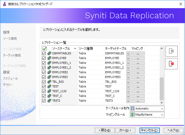This screenshot has height=135, width=185.
Task: Uncheck the TEST_C row checkbox
Action: coord(44,96)
